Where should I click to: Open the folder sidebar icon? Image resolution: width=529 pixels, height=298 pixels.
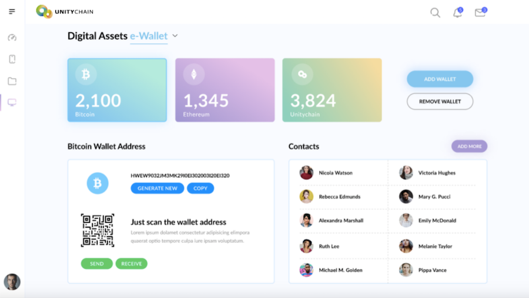pos(12,81)
